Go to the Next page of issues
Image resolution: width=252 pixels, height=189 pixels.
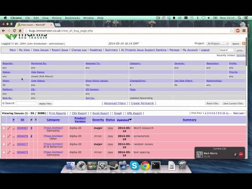[x=236, y=113]
